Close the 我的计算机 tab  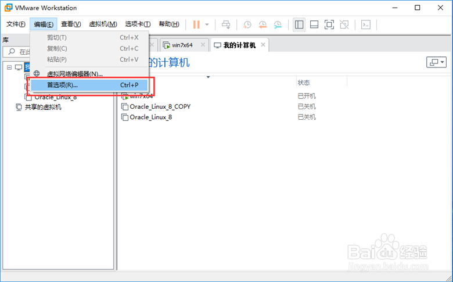click(x=263, y=45)
